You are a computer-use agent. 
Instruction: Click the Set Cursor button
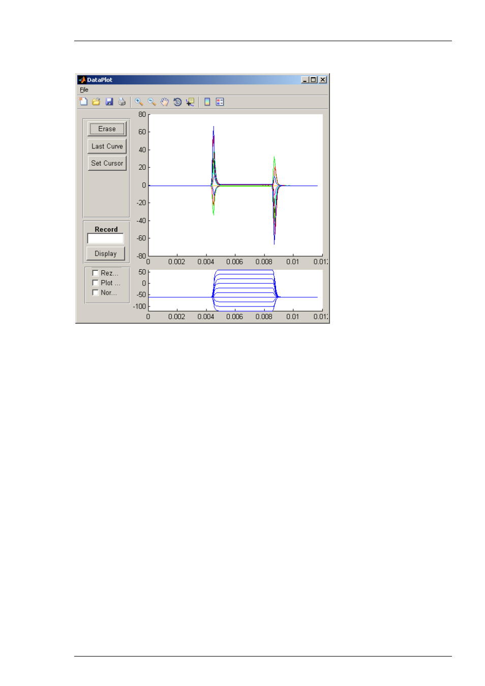[107, 163]
